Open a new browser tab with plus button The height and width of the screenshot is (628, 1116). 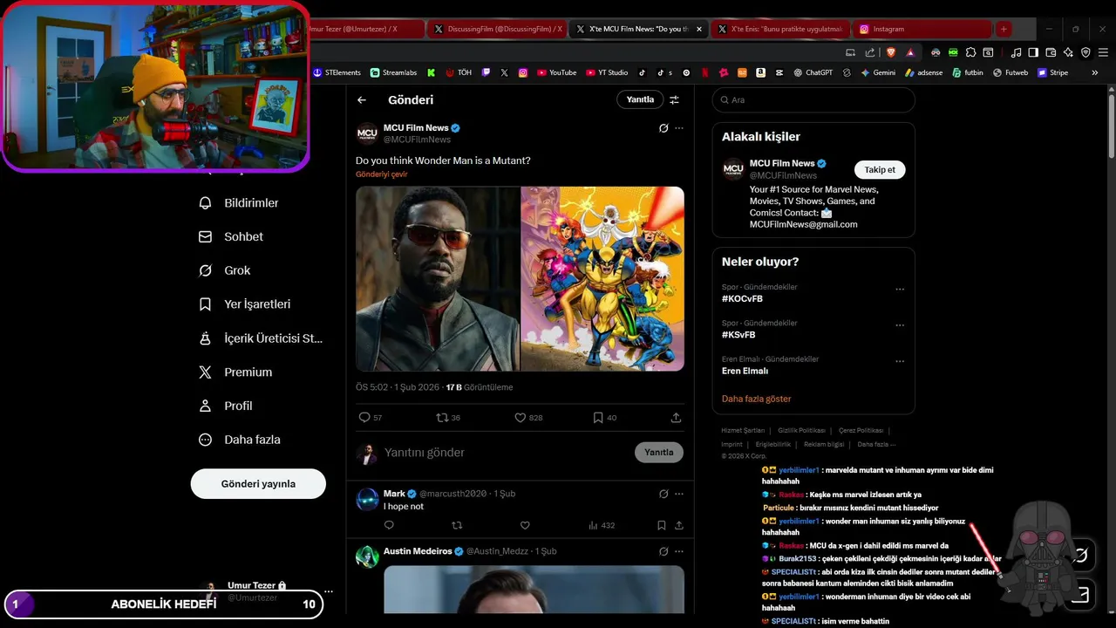[x=1004, y=29]
